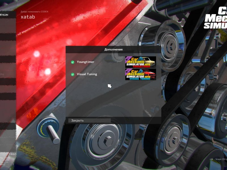The width and height of the screenshot is (227, 170).
Task: Click the green checkmark beside Youngtimer
Action: coord(73,62)
